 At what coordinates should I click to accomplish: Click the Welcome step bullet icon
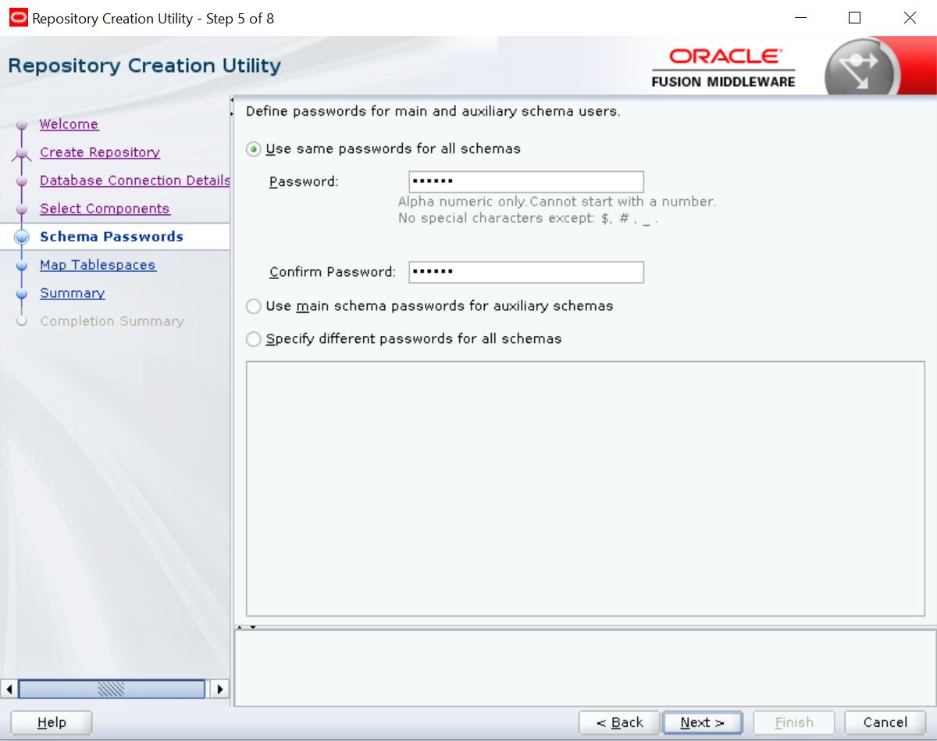point(22,126)
